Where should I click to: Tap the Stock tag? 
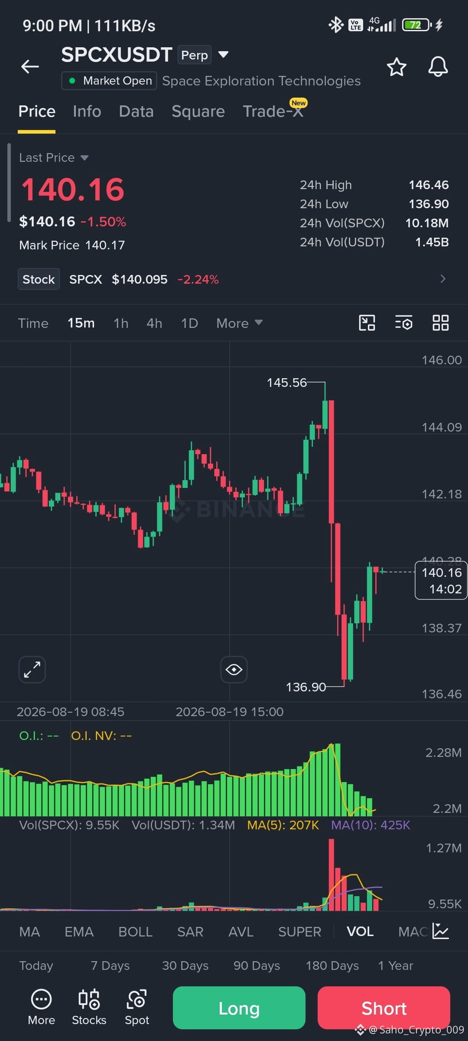[x=39, y=279]
